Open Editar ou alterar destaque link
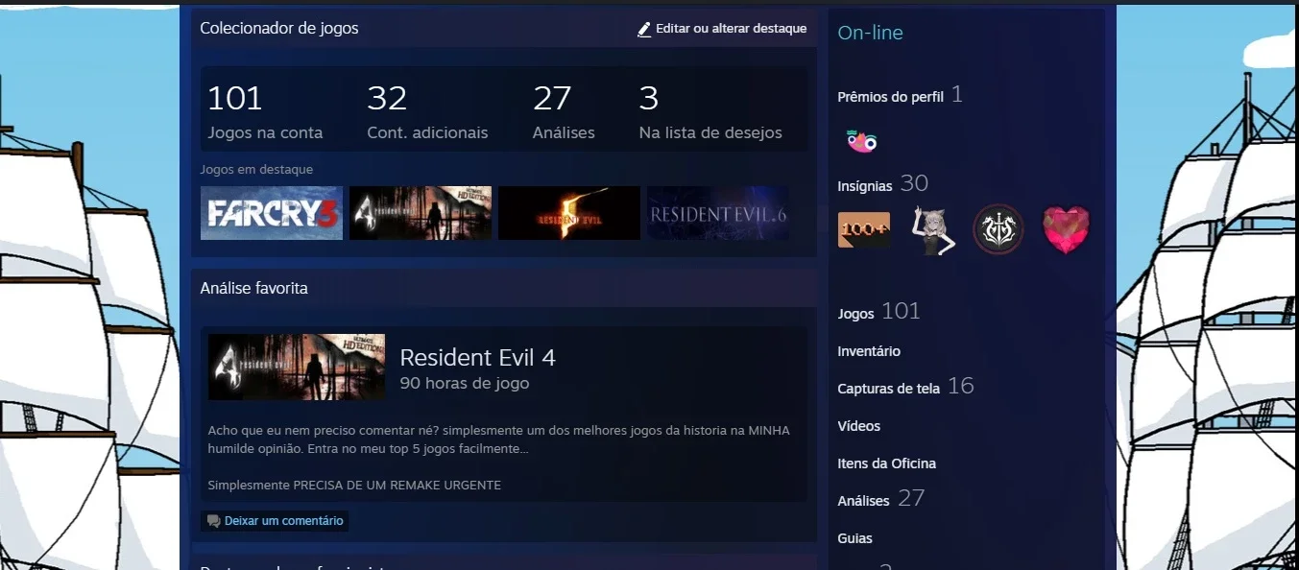The height and width of the screenshot is (570, 1299). point(722,29)
